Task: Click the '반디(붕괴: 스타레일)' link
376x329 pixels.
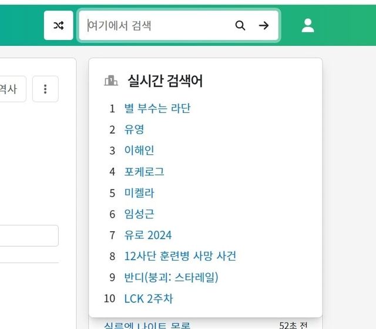Action: point(171,278)
